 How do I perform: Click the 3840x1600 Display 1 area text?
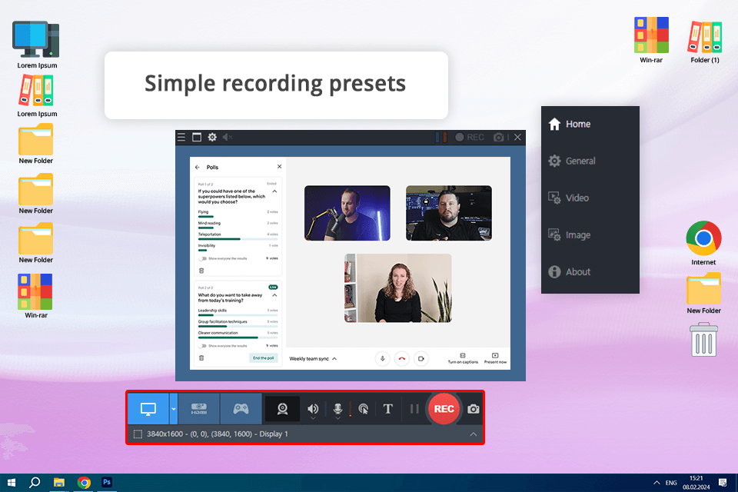(x=217, y=434)
